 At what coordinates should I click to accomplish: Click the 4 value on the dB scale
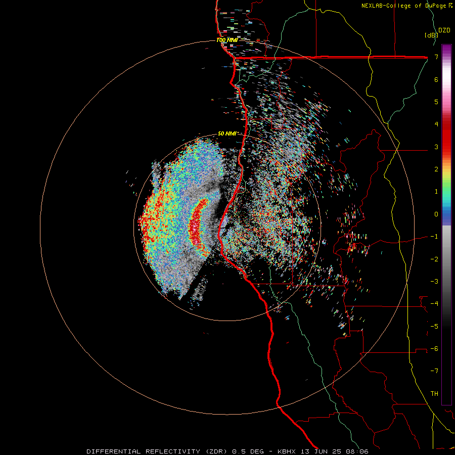point(436,124)
